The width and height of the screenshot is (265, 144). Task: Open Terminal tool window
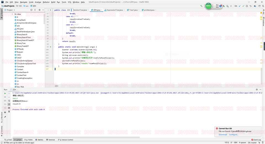click(x=51, y=140)
